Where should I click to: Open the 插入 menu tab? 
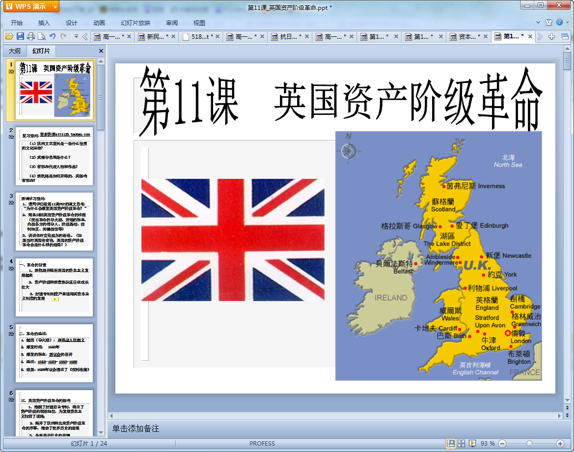point(44,23)
